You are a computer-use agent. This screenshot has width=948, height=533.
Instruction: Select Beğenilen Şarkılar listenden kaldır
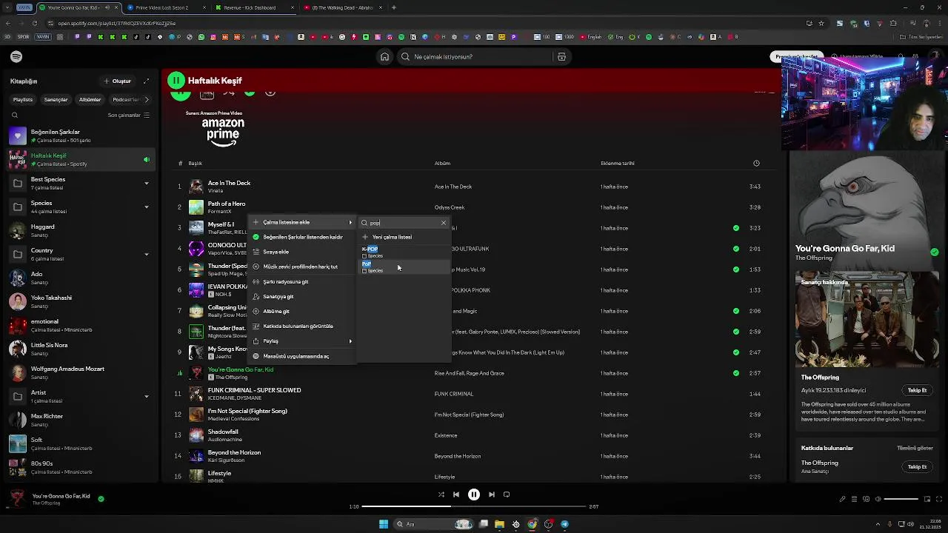[x=302, y=237]
